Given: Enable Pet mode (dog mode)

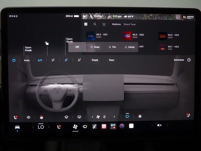Looking at the screenshot, I should [112, 47].
